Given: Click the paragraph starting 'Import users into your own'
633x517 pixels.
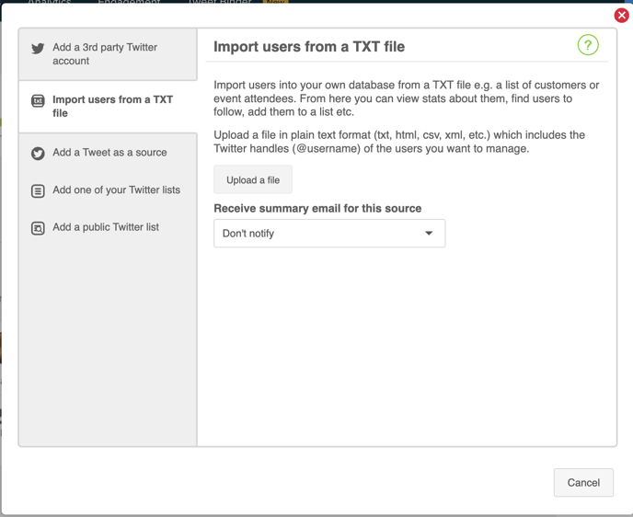Looking at the screenshot, I should (406, 98).
